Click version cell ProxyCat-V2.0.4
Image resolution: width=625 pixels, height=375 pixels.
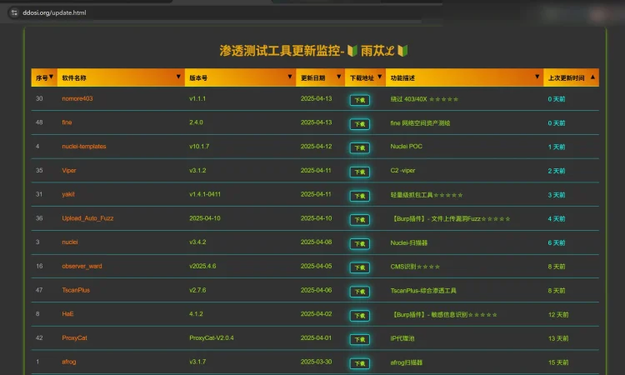[x=212, y=337]
